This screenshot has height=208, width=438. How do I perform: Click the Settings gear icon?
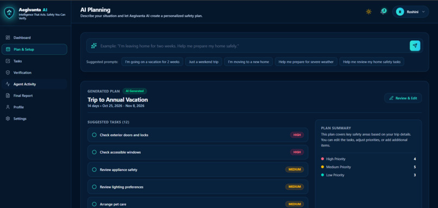(8, 118)
